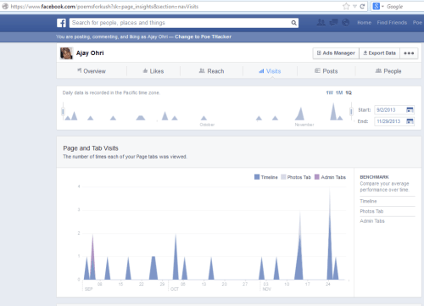Open the People tab
This screenshot has width=424, height=306.
[x=388, y=71]
